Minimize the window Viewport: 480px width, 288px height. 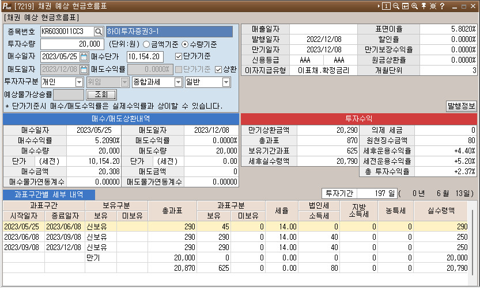click(455, 6)
